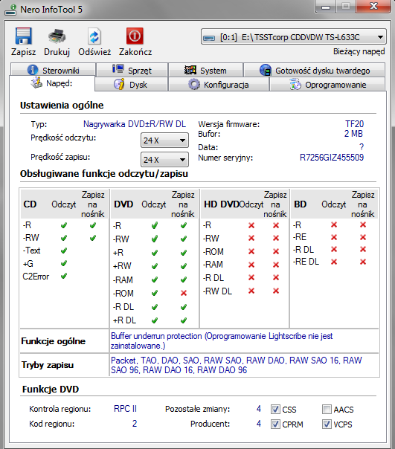Toggle the AACS checkbox

pyautogui.click(x=327, y=409)
